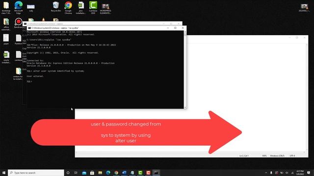314x176 pixels.
Task: Click 'User altered.' output text
Action: [35, 76]
